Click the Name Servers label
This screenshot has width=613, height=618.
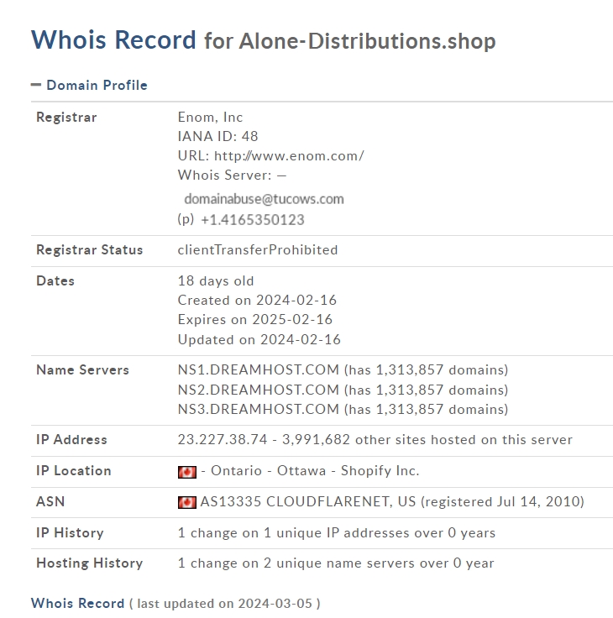83,370
